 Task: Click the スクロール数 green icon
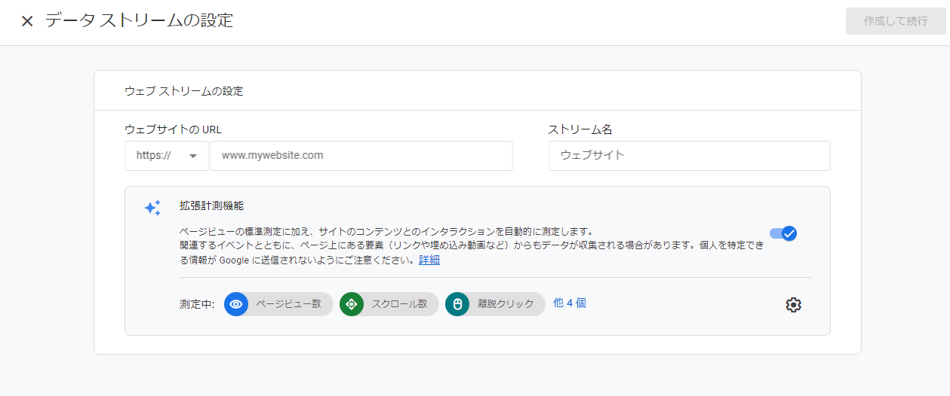click(352, 304)
